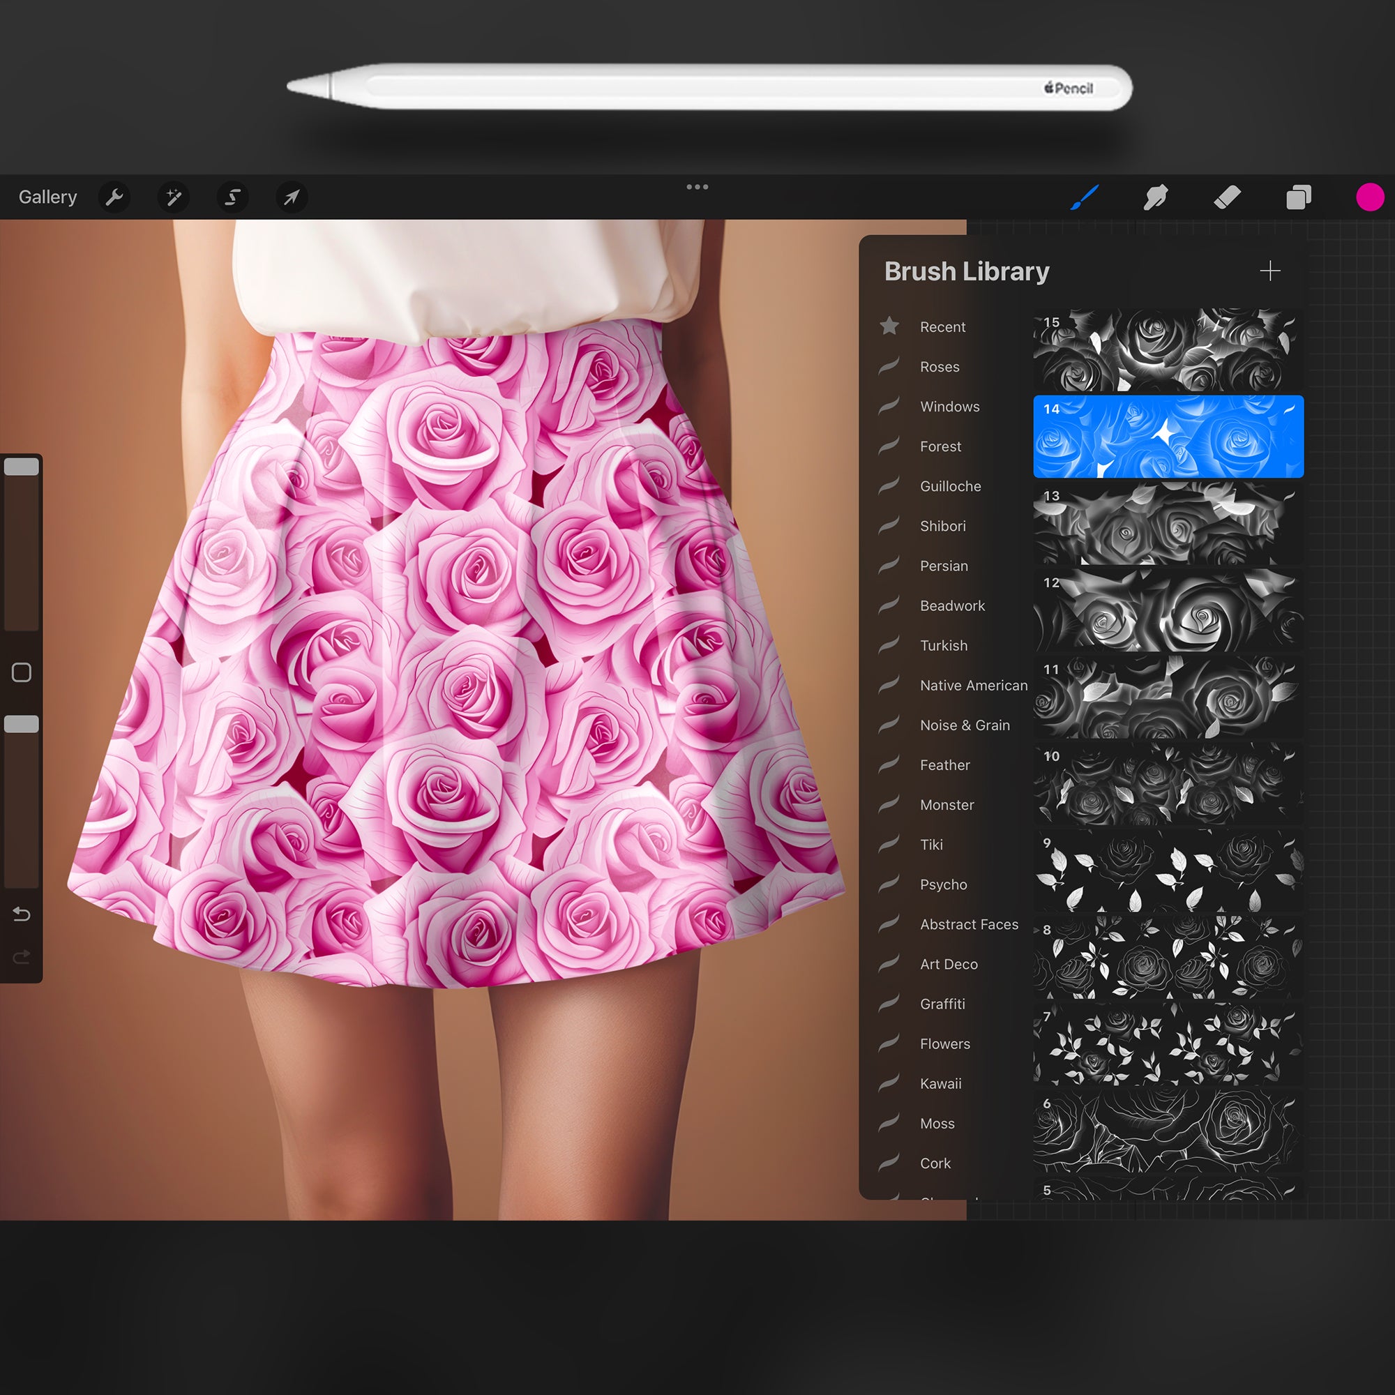Select the Flowers brush set
Viewport: 1395px width, 1395px height.
tap(944, 1043)
